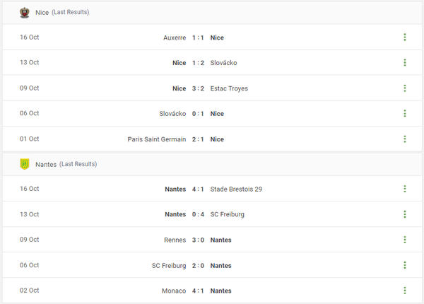Click Paris Saint Germain team name
The image size is (424, 304).
pyautogui.click(x=157, y=139)
